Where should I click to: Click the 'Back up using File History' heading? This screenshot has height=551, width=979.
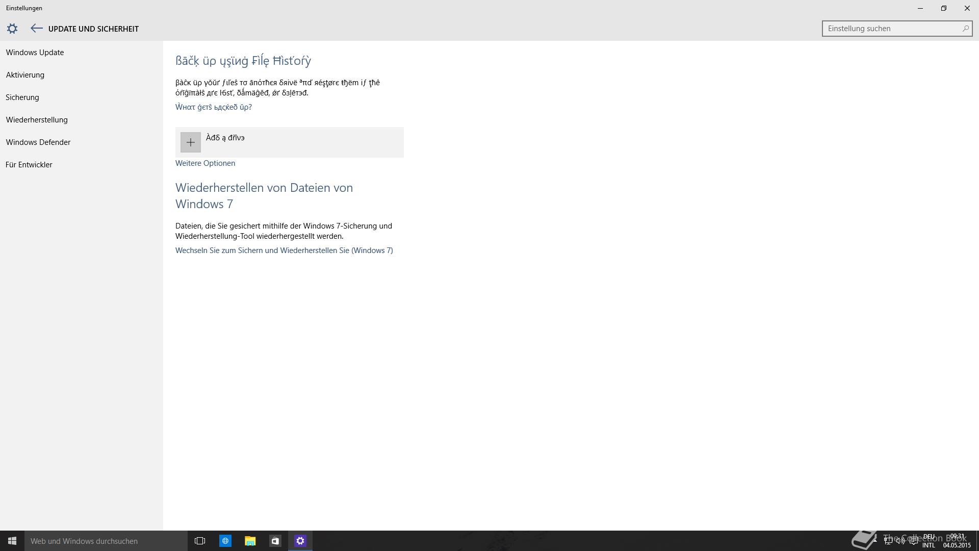pyautogui.click(x=243, y=61)
